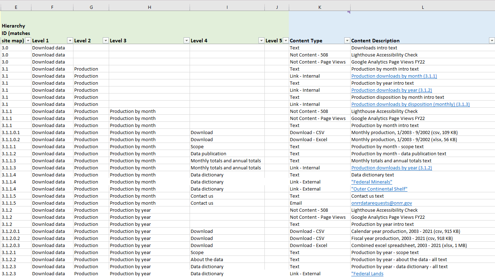Click the "Federal Lands" link

click(x=367, y=273)
